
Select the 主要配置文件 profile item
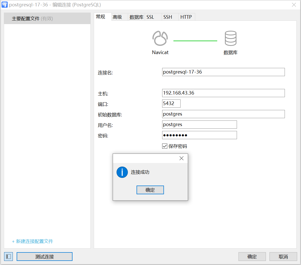pos(47,18)
